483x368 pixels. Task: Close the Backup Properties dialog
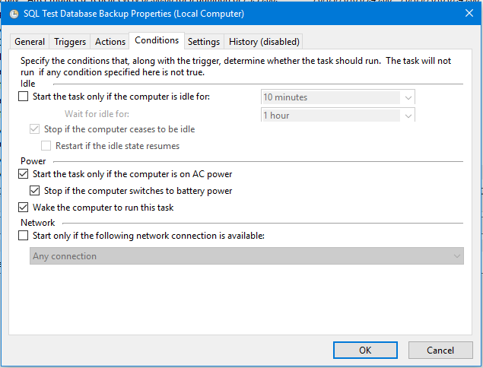(x=469, y=13)
